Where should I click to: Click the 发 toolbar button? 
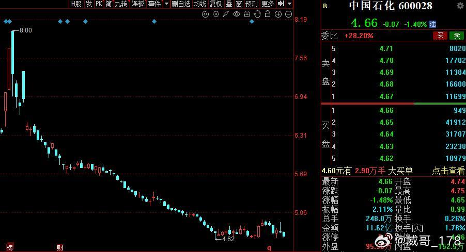coord(89,4)
